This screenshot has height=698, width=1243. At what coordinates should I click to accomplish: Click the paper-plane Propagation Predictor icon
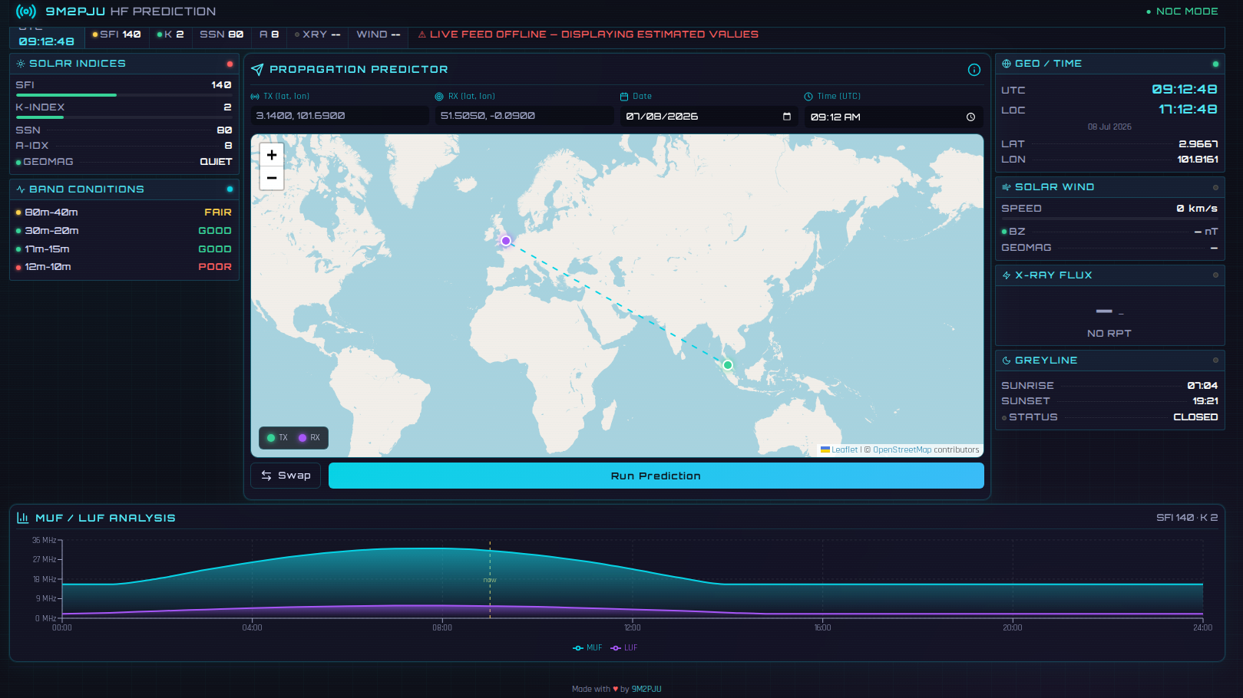257,70
